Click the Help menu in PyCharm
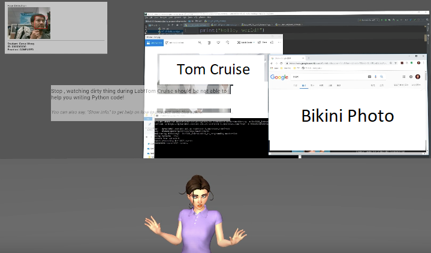 pos(209,17)
